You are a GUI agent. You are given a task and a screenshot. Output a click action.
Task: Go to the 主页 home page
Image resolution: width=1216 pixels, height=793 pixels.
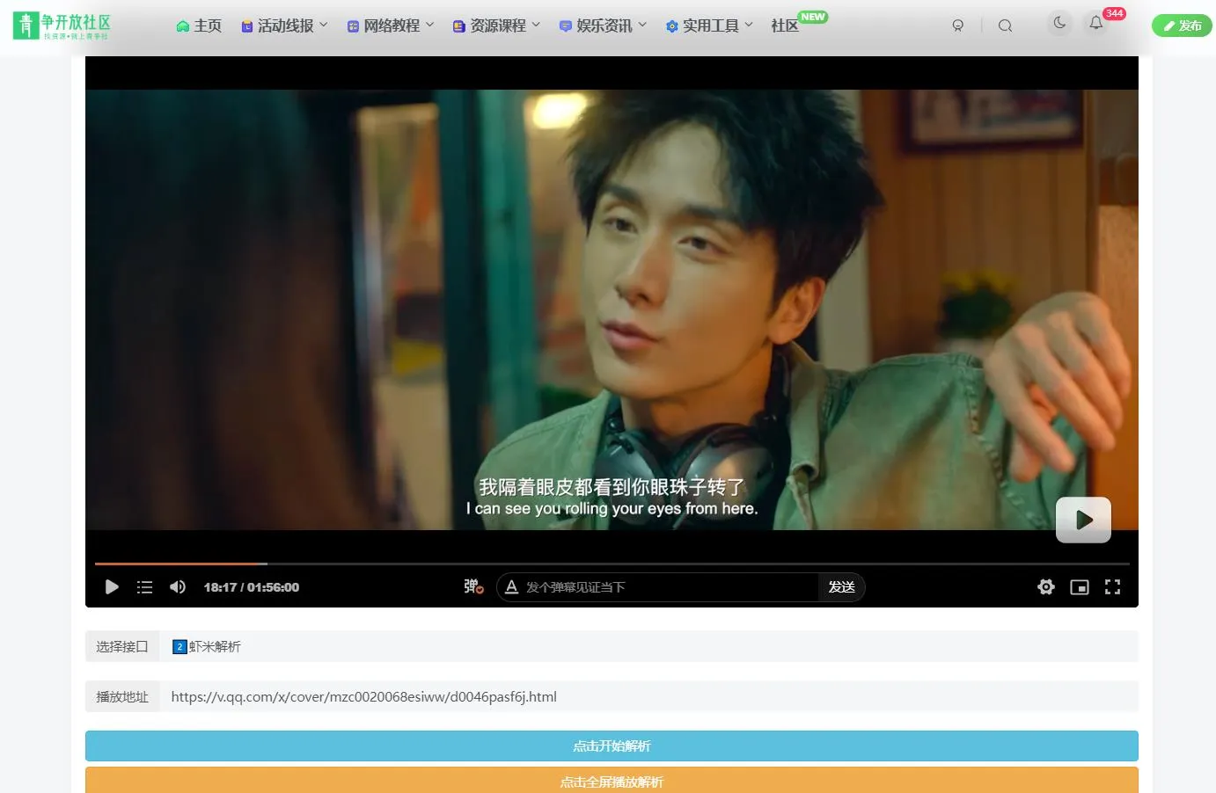coord(199,26)
